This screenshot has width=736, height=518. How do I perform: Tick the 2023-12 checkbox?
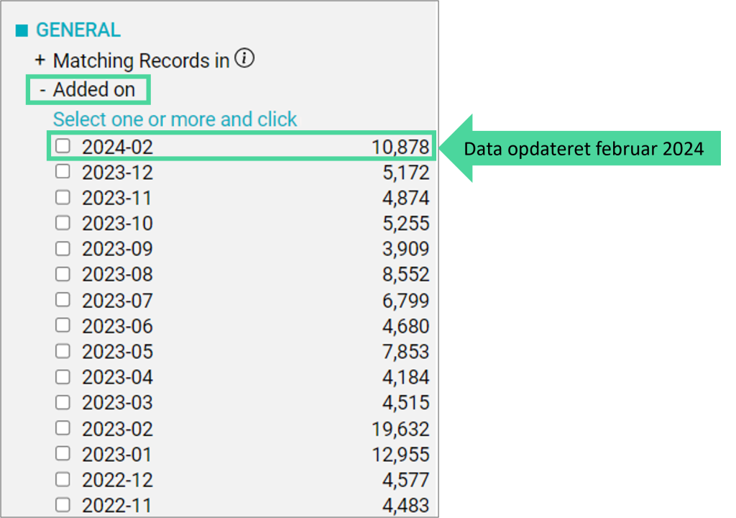[63, 172]
